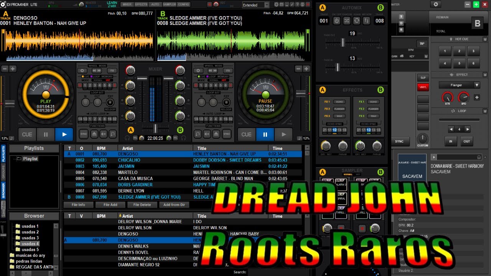Open the settings gear in right window
Screen dimensions: 491x276
click(435, 5)
